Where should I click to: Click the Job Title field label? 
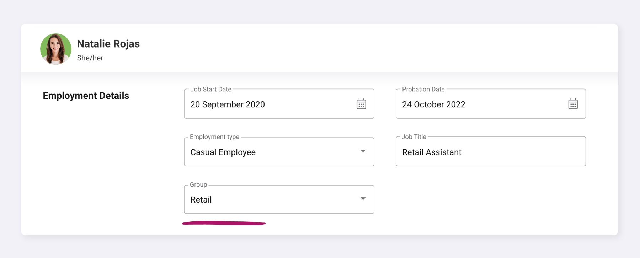[x=414, y=137]
